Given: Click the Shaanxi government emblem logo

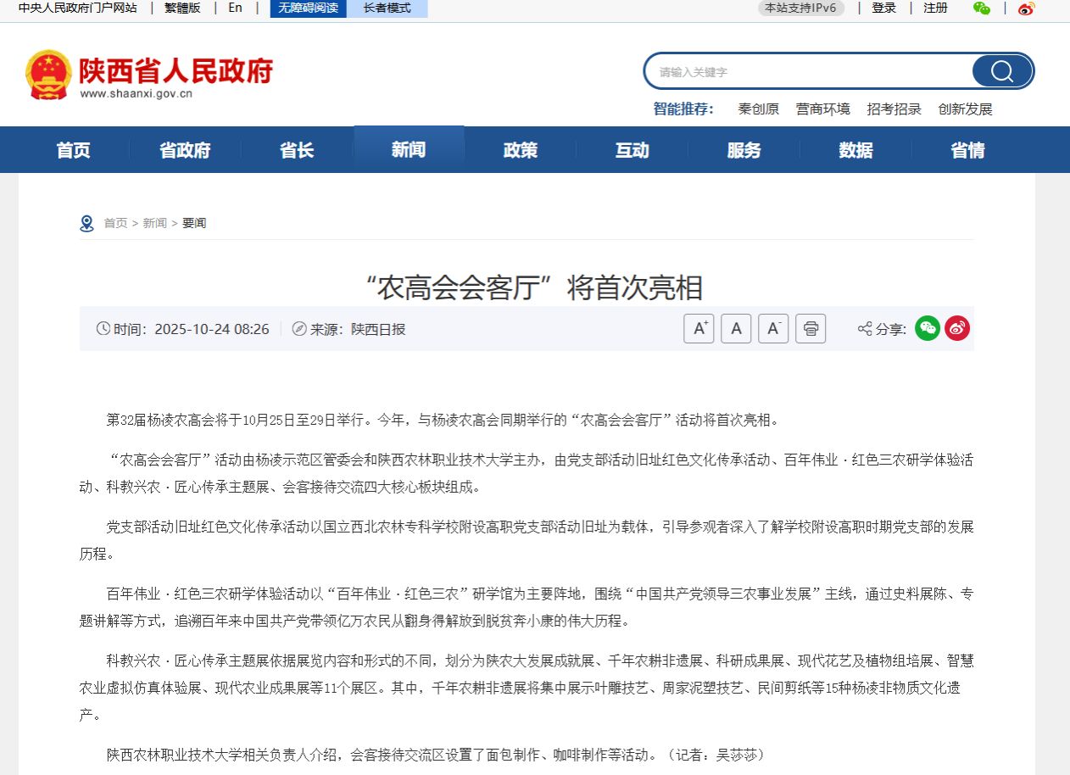Looking at the screenshot, I should click(48, 75).
